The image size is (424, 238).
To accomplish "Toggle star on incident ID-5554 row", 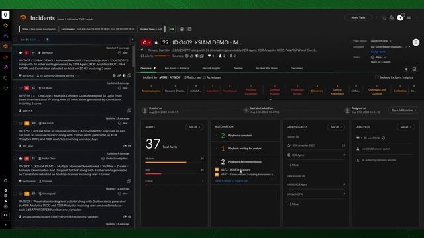I will (21, 88).
